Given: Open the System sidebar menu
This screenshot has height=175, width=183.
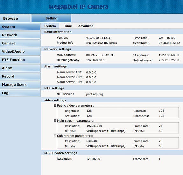Looking at the screenshot, I should click(20, 27).
